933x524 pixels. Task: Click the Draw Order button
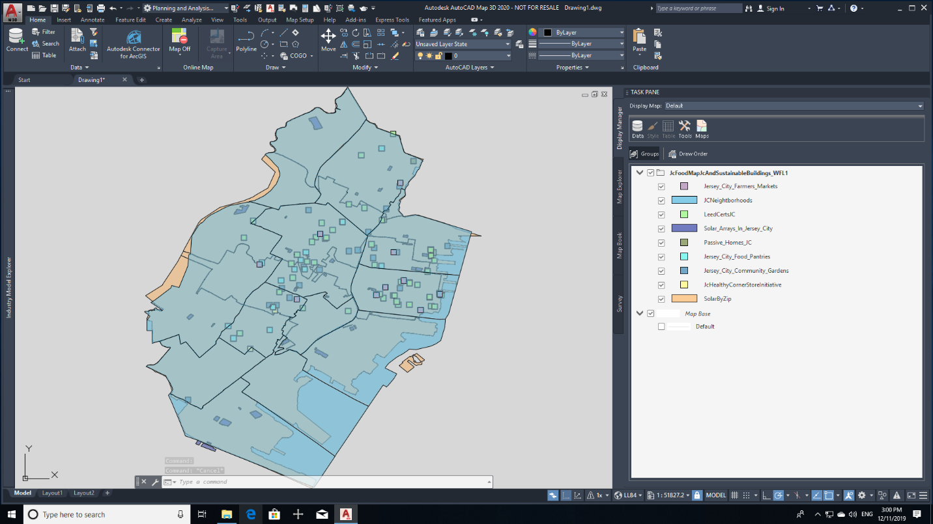pos(688,154)
